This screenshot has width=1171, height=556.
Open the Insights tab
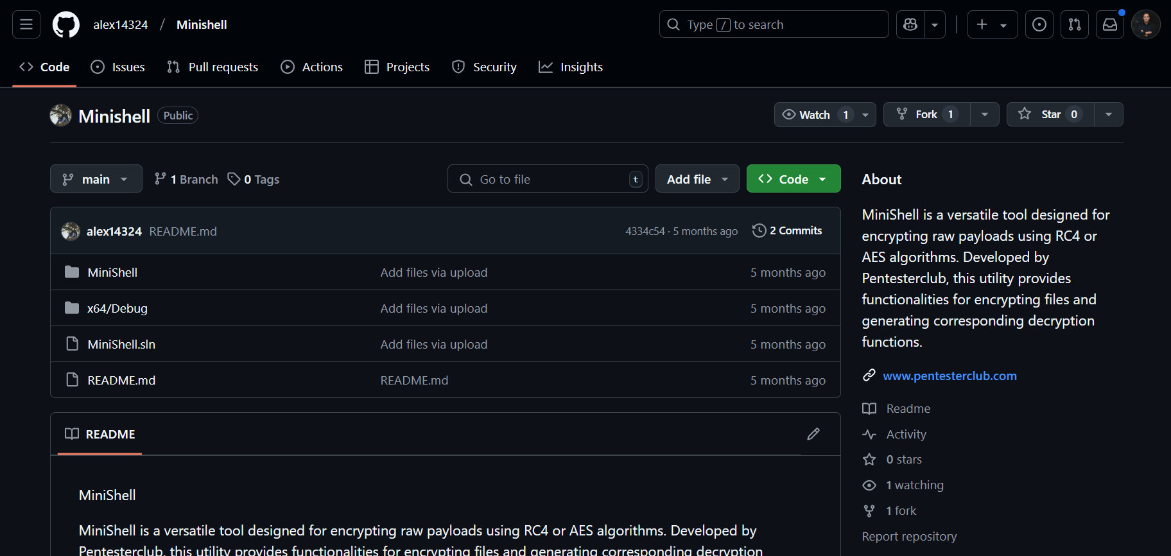coord(571,67)
